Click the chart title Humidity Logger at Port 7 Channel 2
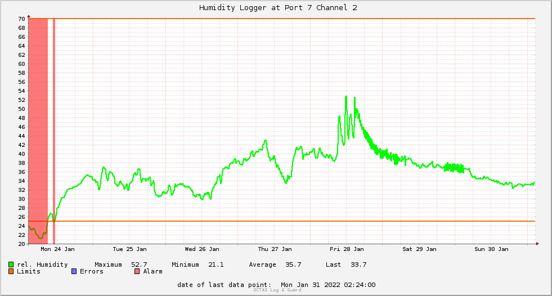This screenshot has width=552, height=296. [278, 7]
